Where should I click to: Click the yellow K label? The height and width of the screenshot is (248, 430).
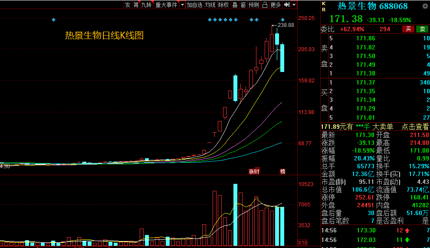pyautogui.click(x=324, y=3)
